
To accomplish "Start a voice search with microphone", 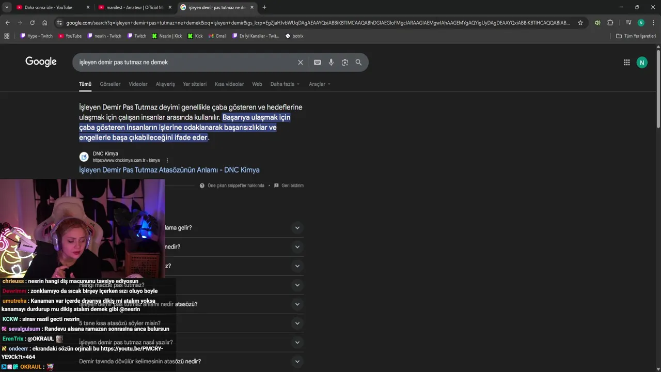I will point(331,63).
